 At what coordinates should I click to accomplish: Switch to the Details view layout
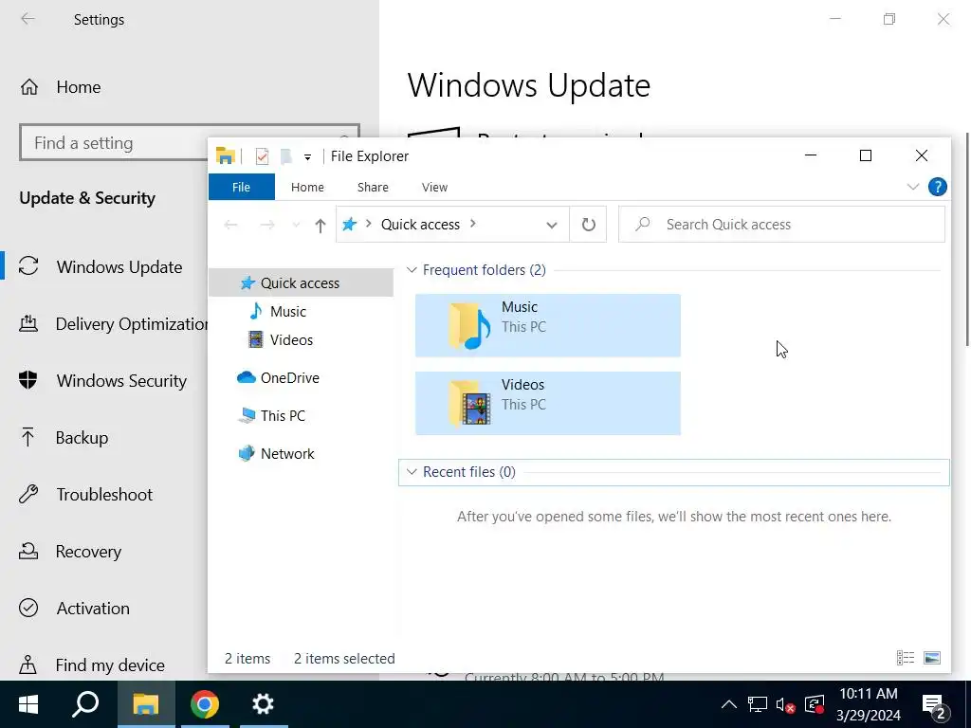[x=906, y=658]
